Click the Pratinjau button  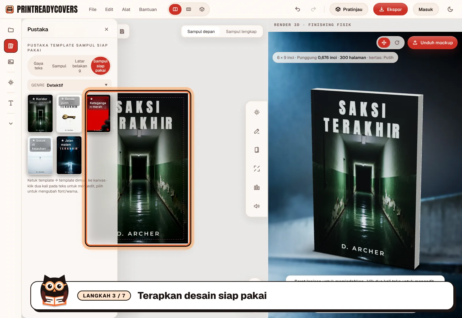click(x=349, y=9)
